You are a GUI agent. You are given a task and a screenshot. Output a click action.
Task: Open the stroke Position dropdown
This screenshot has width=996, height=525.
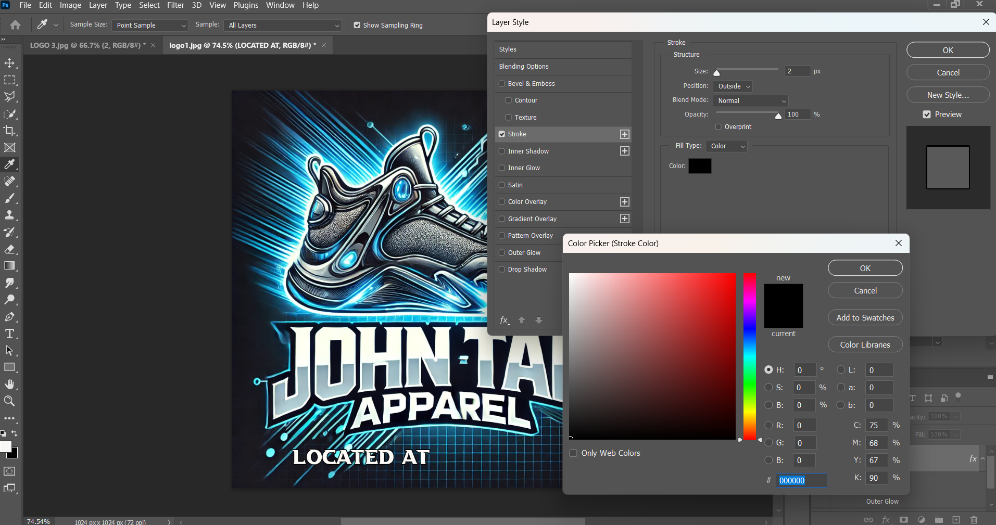point(734,86)
